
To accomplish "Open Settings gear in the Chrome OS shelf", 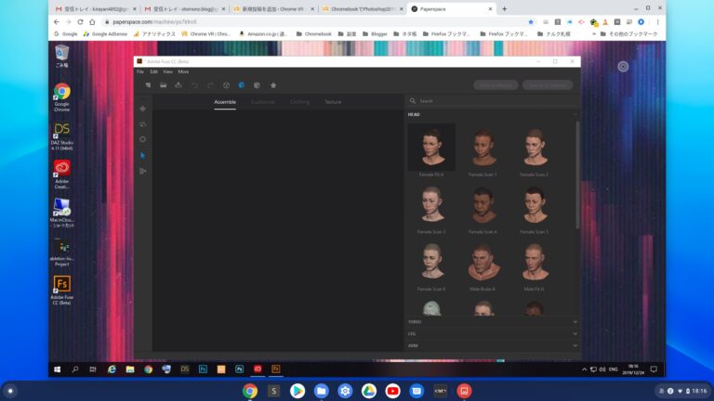I will point(345,391).
